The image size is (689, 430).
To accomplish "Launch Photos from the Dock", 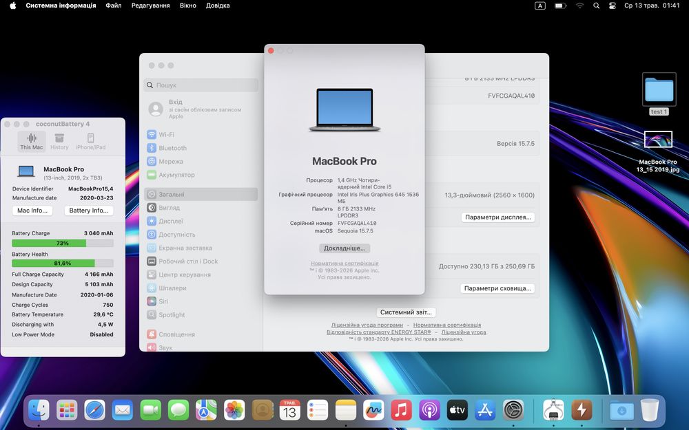I will 234,410.
